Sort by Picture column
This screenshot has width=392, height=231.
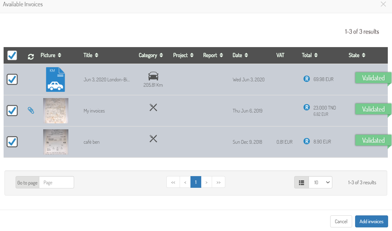click(51, 55)
